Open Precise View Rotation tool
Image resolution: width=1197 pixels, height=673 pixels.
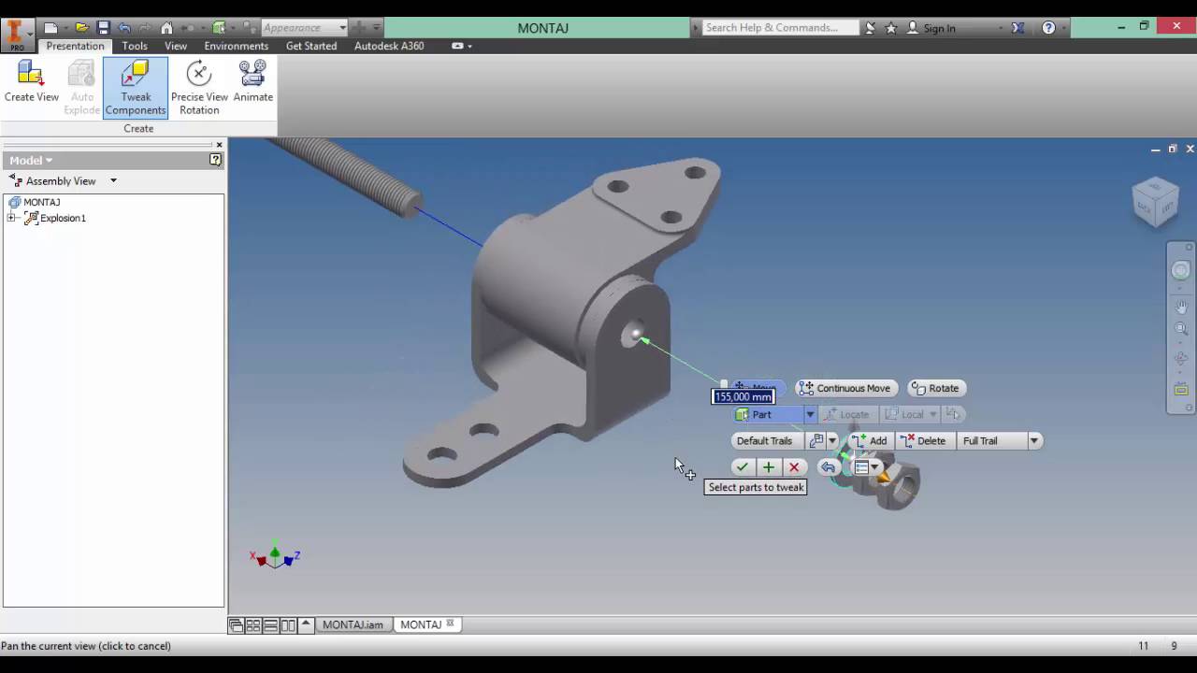(199, 88)
